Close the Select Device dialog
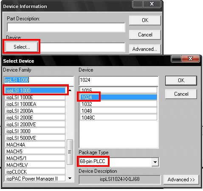 click(191, 58)
